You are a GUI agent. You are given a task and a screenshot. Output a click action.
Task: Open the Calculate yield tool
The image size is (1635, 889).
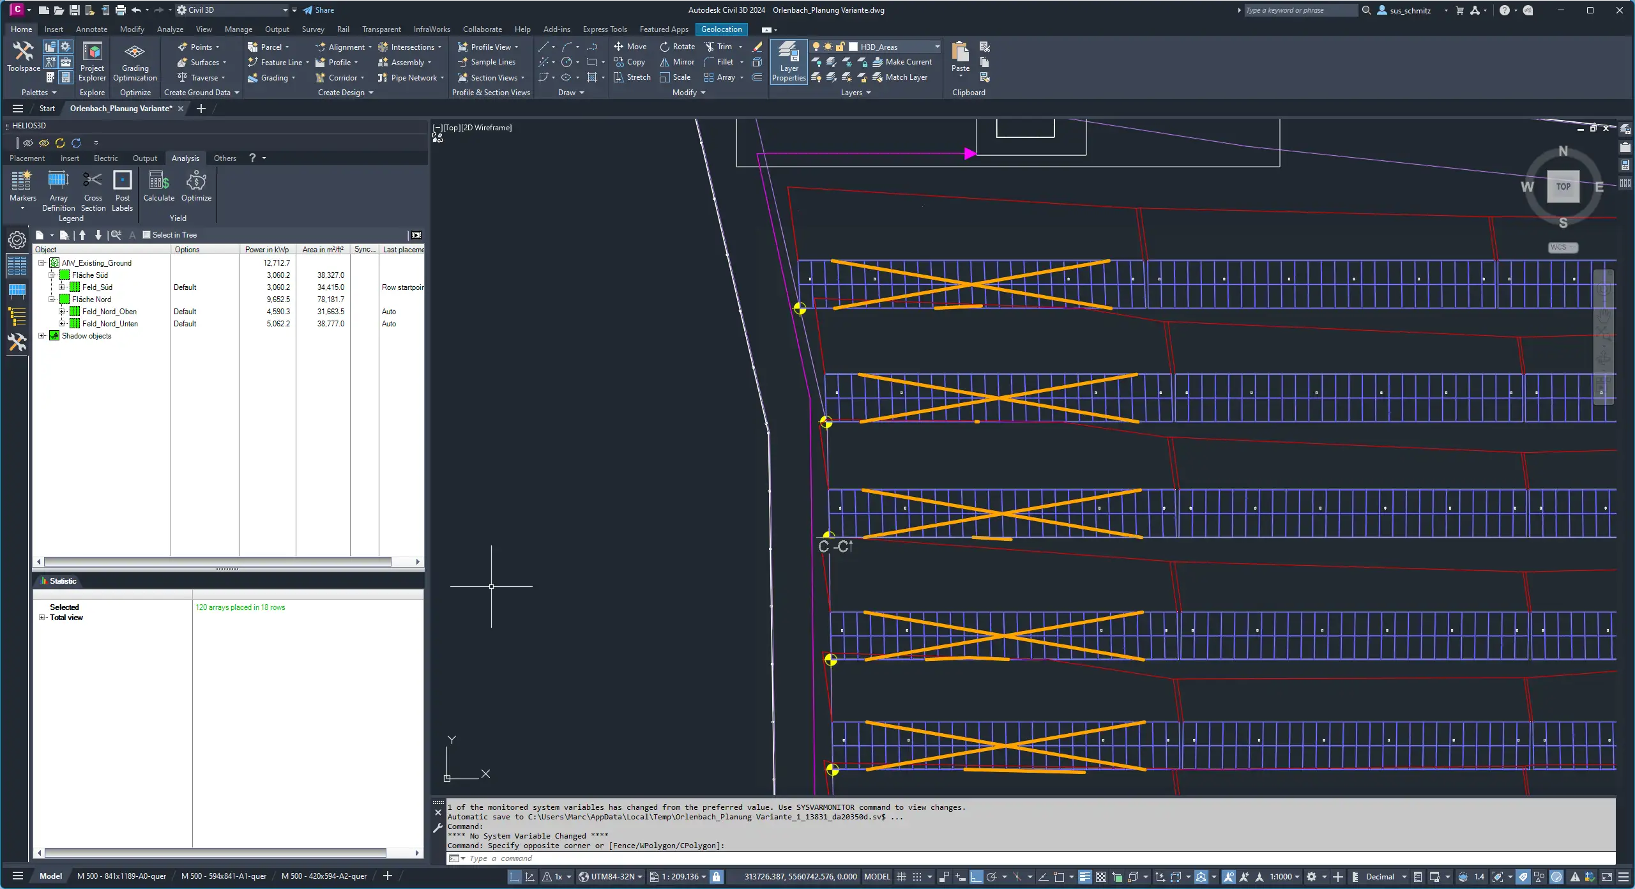point(158,186)
